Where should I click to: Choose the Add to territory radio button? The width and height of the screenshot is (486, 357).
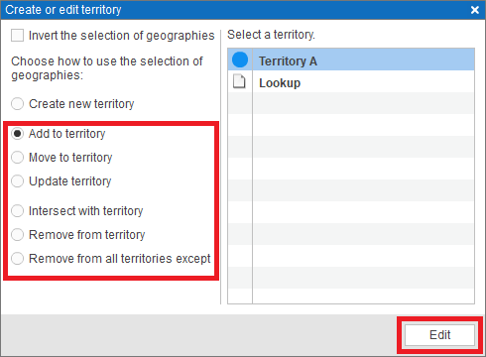coord(17,134)
